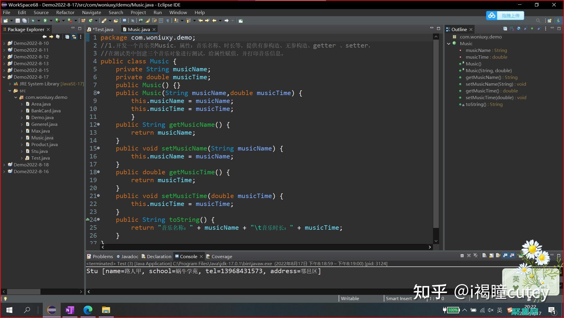Select the Music.java tab

point(138,29)
